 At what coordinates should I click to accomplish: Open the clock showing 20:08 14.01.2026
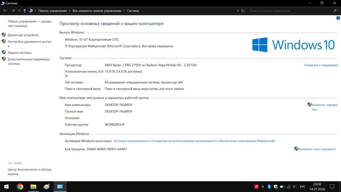click(317, 187)
